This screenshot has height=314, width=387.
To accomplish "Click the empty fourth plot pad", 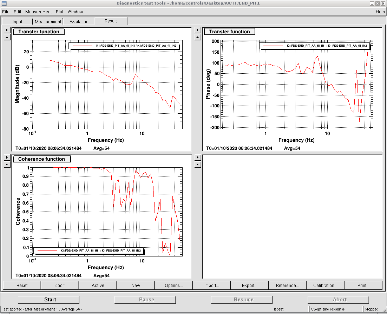I will click(293, 217).
